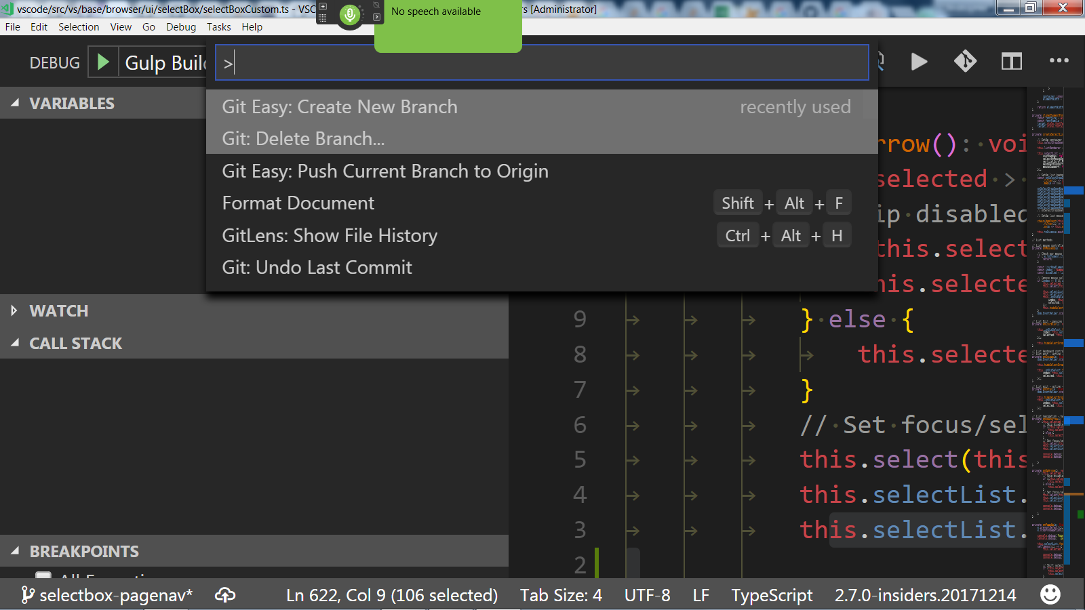
Task: Change file encoding UTF-8
Action: point(647,595)
